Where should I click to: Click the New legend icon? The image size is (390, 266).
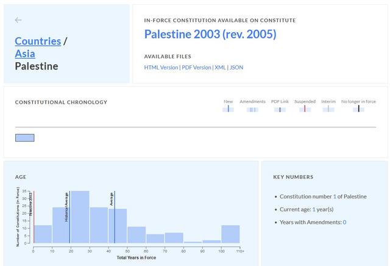click(x=228, y=109)
